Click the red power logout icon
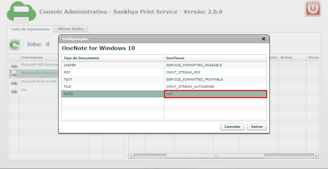The height and width of the screenshot is (169, 328). pyautogui.click(x=313, y=8)
